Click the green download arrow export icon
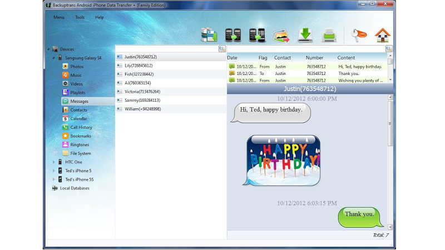This screenshot has width=445, height=250. pos(305,36)
